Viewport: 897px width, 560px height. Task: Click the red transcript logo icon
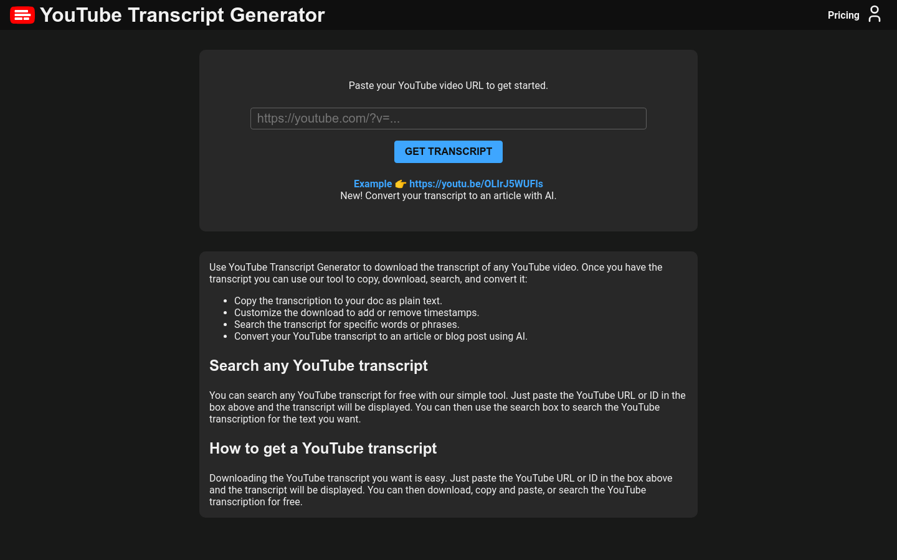[x=22, y=15]
